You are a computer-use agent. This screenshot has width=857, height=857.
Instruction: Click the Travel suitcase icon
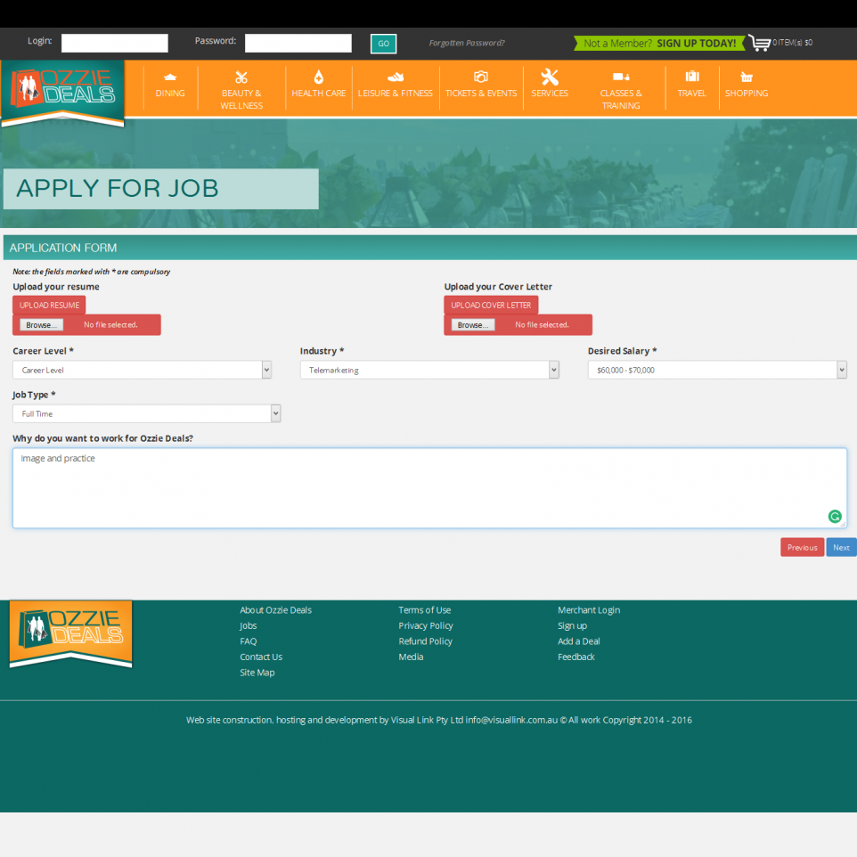tap(692, 77)
